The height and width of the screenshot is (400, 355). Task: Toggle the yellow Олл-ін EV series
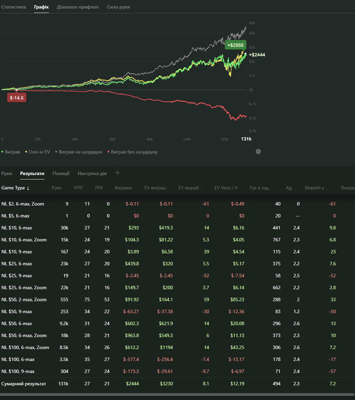pyautogui.click(x=37, y=152)
